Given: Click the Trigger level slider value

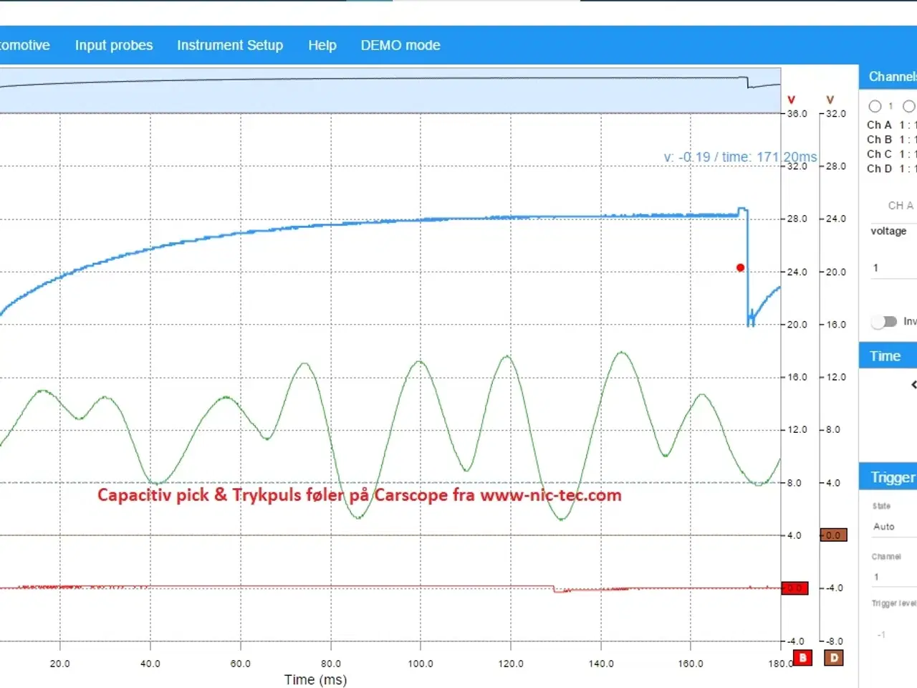Looking at the screenshot, I should point(882,634).
